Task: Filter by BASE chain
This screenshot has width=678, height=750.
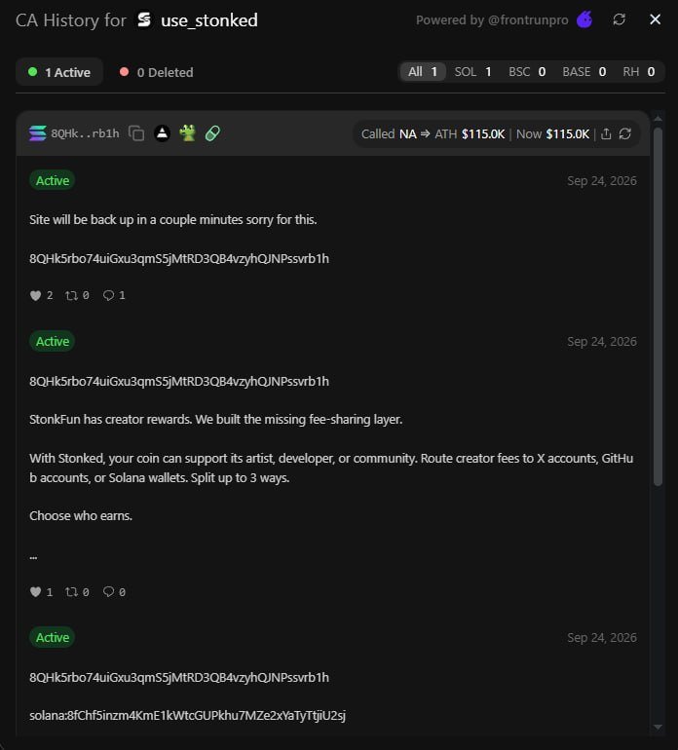Action: tap(584, 72)
